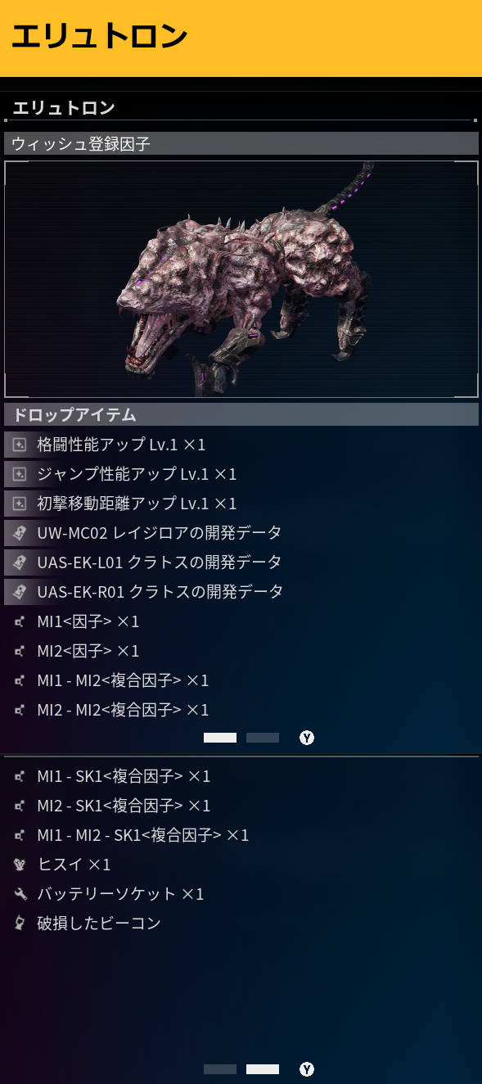Viewport: 482px width, 1084px height.
Task: Click the icon beside ジャンプ性能アップ Lv.1
Action: [20, 474]
